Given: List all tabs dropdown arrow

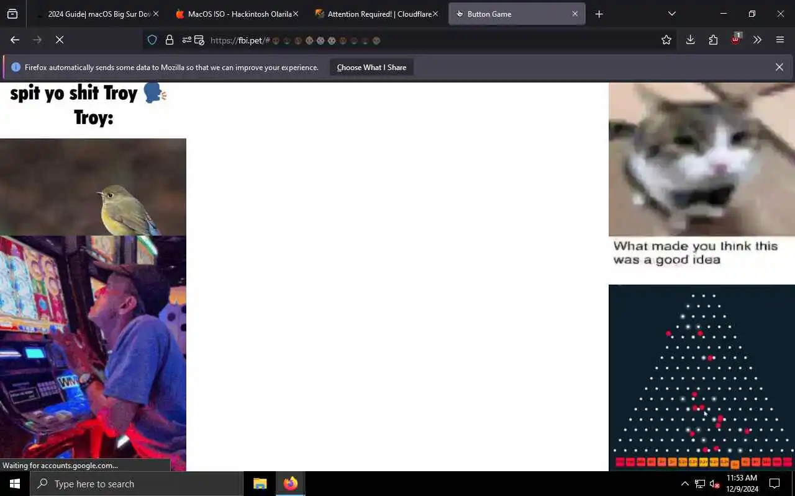Looking at the screenshot, I should point(671,14).
